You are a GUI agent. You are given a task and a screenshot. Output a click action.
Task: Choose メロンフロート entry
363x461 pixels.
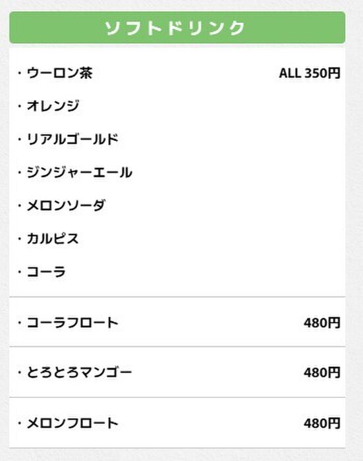tap(72, 423)
